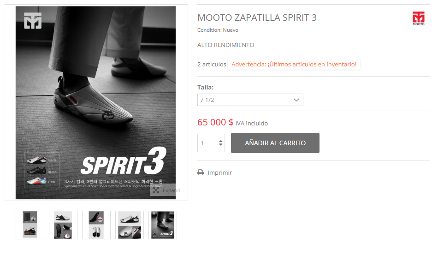
Task: Click the low-stock warning message
Action: (x=294, y=64)
